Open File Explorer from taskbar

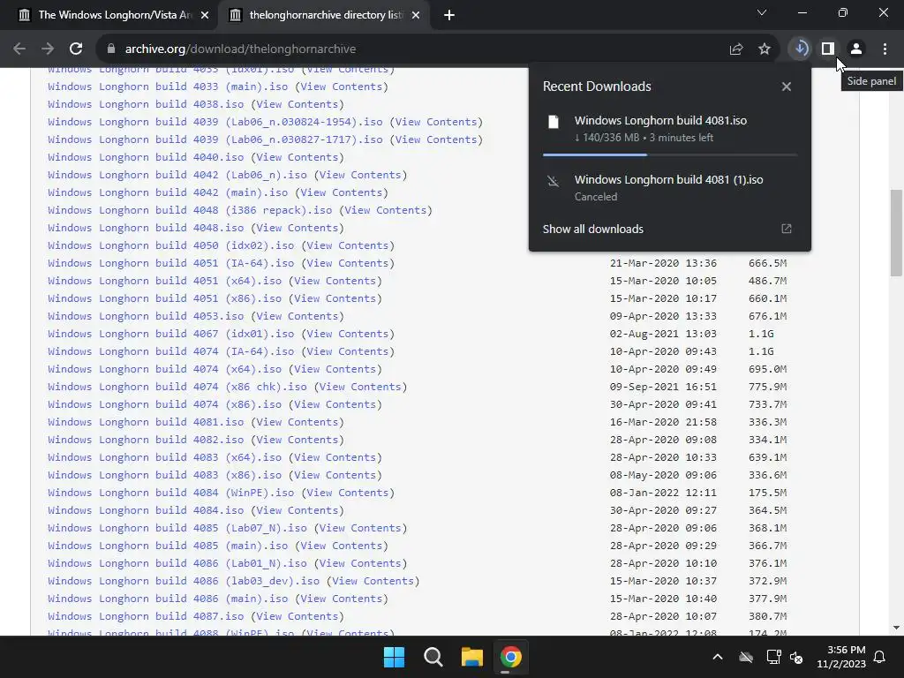tap(471, 657)
